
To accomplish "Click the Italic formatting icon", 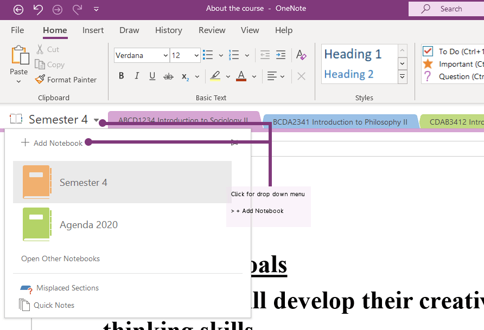I will click(x=137, y=76).
